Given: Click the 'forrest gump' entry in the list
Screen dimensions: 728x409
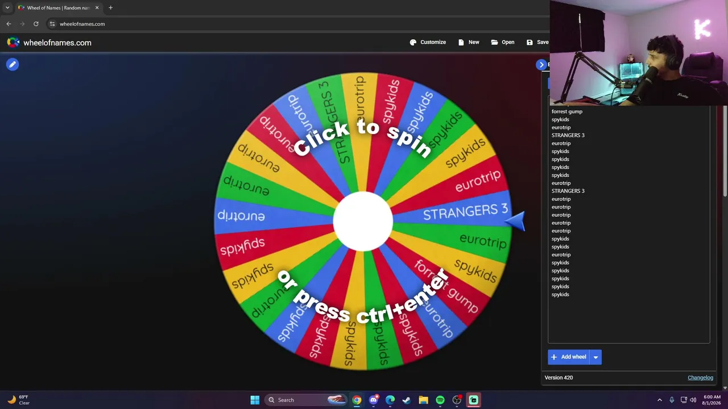Looking at the screenshot, I should 567,111.
